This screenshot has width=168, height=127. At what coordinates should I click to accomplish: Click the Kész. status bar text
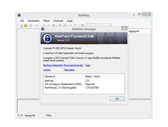pos(49,115)
